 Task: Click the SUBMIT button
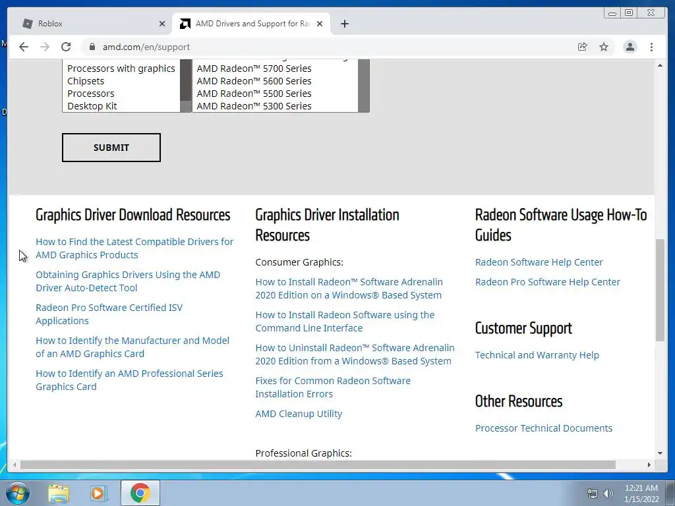111,148
